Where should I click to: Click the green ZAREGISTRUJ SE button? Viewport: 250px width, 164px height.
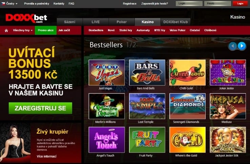click(40, 108)
